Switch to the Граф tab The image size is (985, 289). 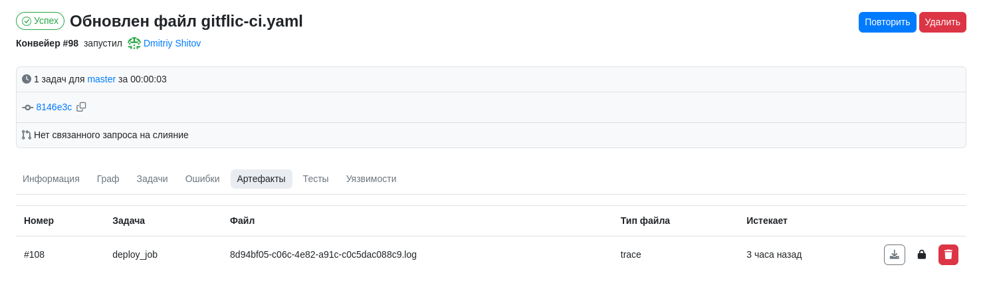pos(108,179)
